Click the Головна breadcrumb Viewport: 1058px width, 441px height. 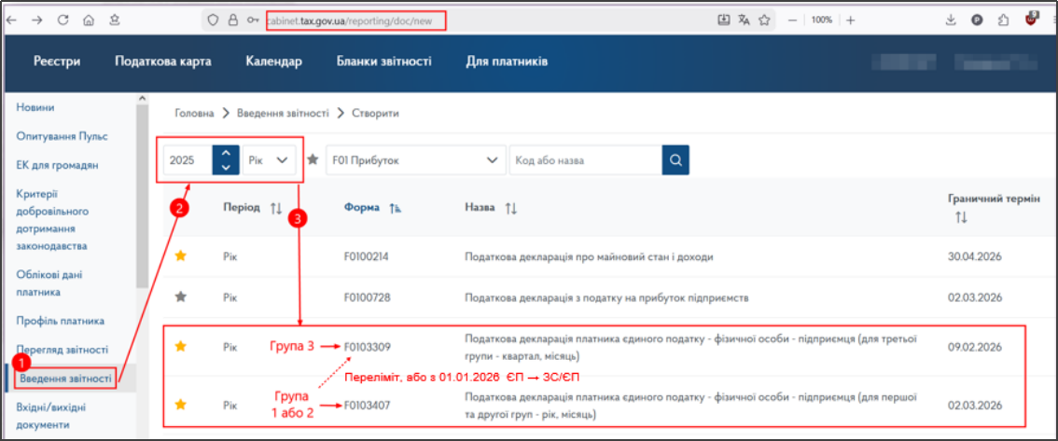click(x=194, y=114)
